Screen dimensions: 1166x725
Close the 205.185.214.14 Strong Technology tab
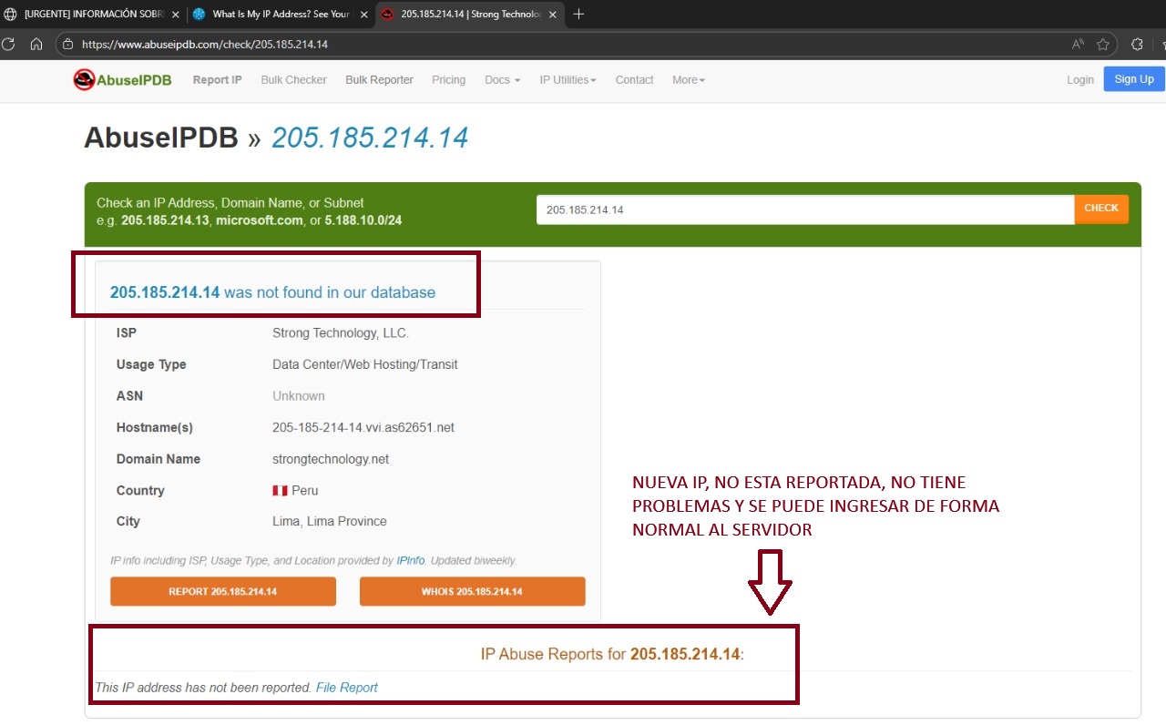552,15
